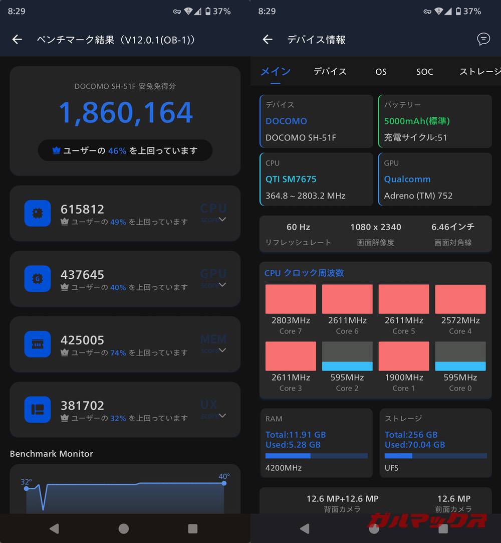Tap the CPU score chip icon

(38, 213)
